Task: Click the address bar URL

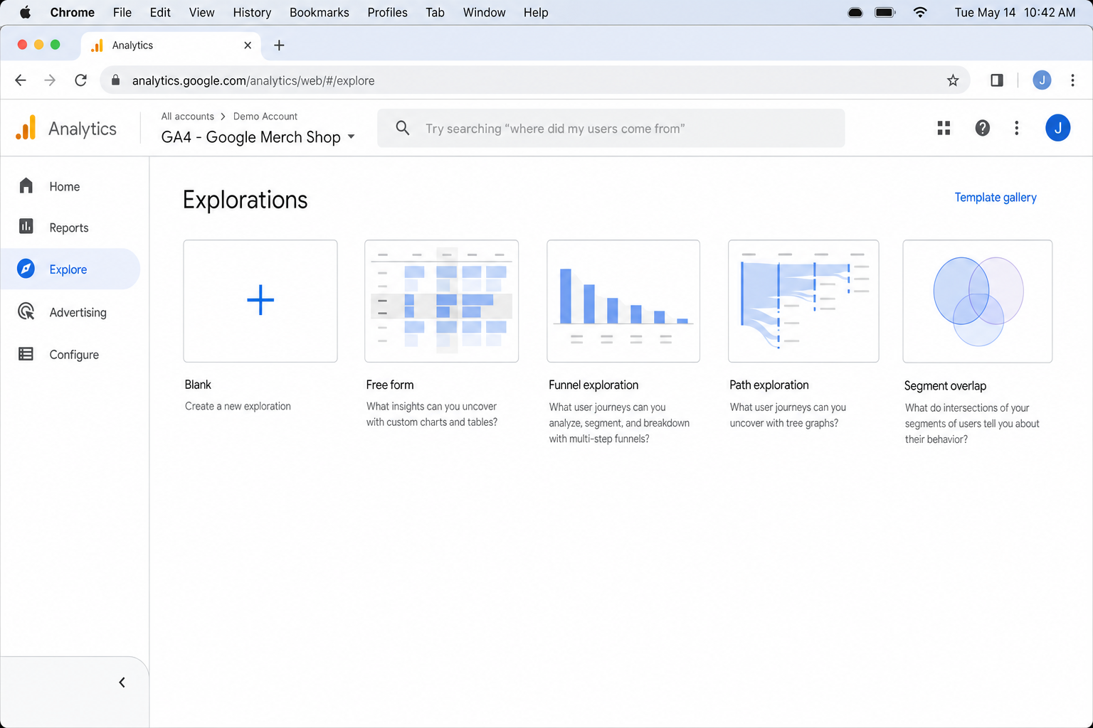Action: point(253,80)
